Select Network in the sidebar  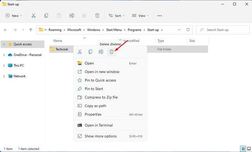pyautogui.click(x=19, y=76)
